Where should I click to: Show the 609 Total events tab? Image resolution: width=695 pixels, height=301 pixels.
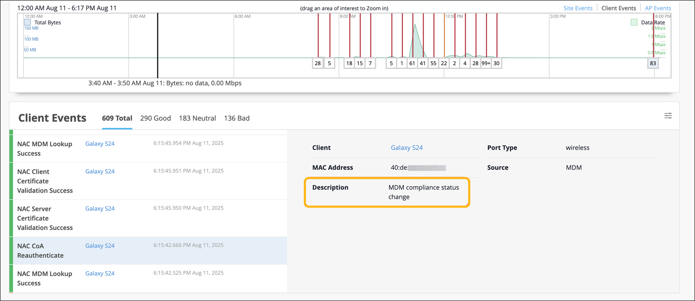[x=117, y=118]
